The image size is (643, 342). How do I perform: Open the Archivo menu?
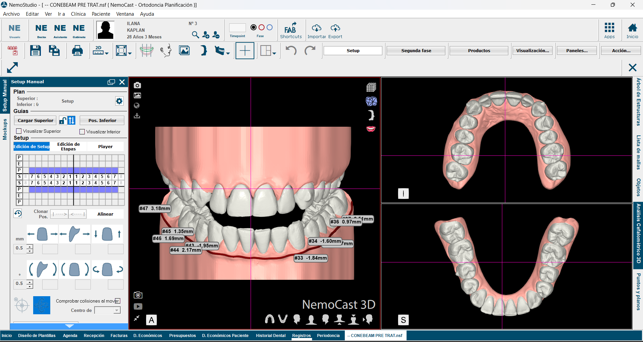[x=11, y=14]
